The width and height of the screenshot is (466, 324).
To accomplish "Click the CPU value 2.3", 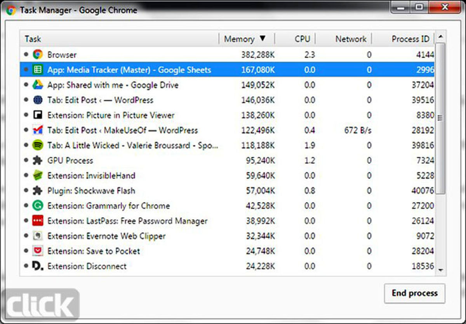I will tap(310, 55).
